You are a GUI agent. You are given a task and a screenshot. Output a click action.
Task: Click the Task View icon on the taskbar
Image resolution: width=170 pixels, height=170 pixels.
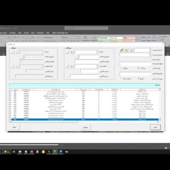[x=14, y=152]
